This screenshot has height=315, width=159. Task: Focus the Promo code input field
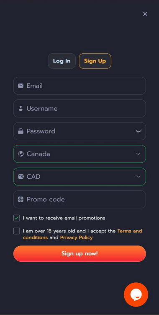click(x=79, y=199)
